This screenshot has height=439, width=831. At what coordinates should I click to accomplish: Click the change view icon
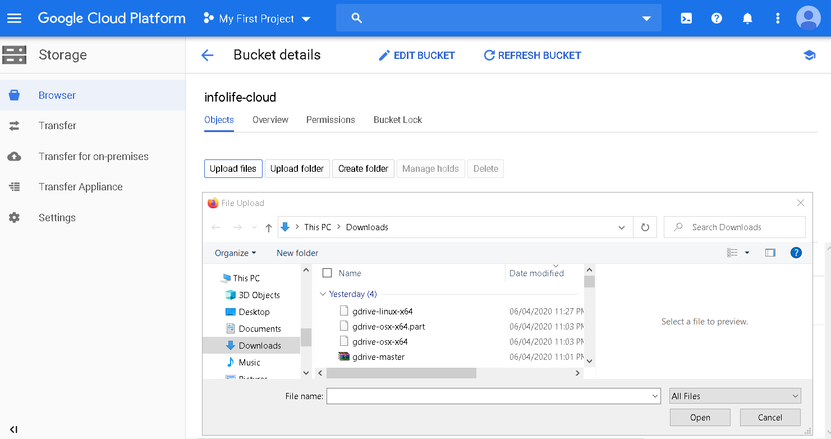pos(732,253)
